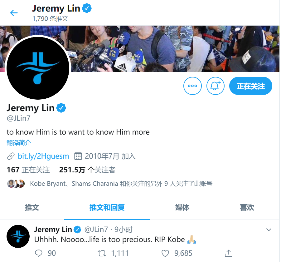Click the back arrow icon

(14, 13)
